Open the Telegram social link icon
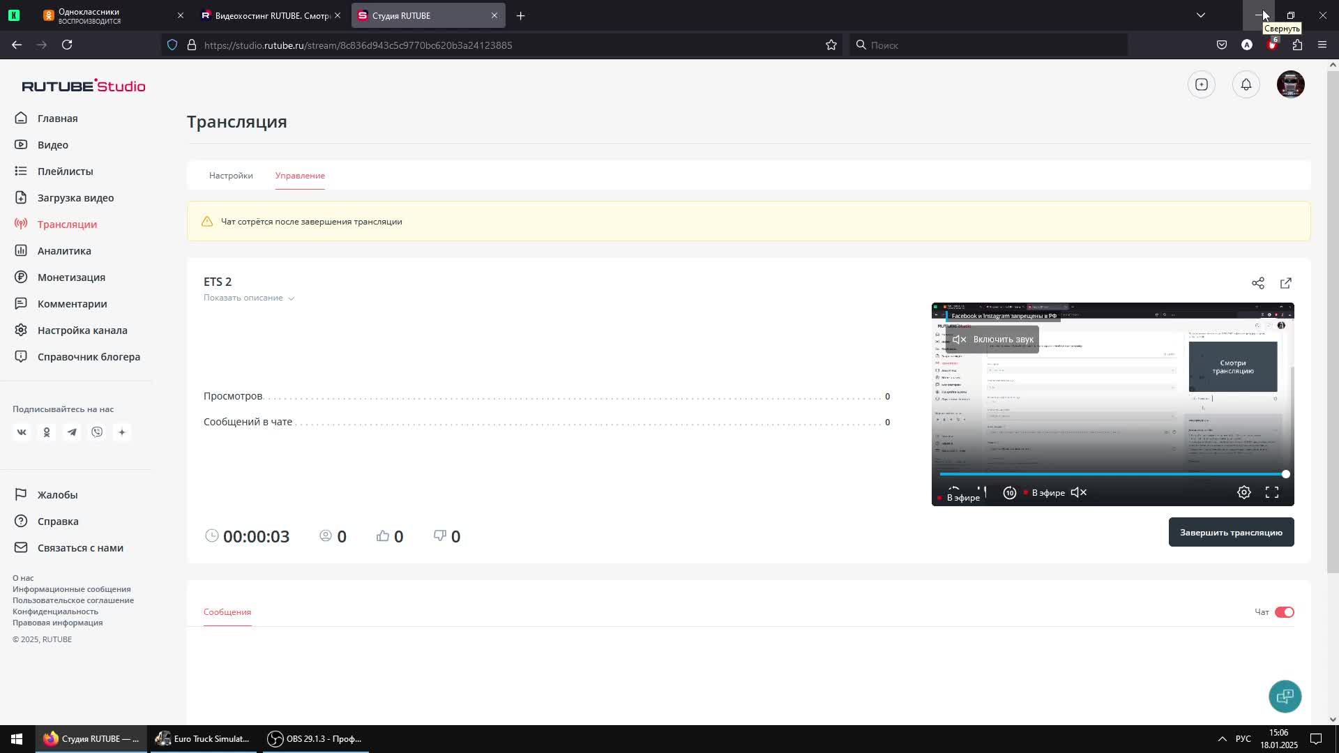Viewport: 1339px width, 753px height. [72, 432]
